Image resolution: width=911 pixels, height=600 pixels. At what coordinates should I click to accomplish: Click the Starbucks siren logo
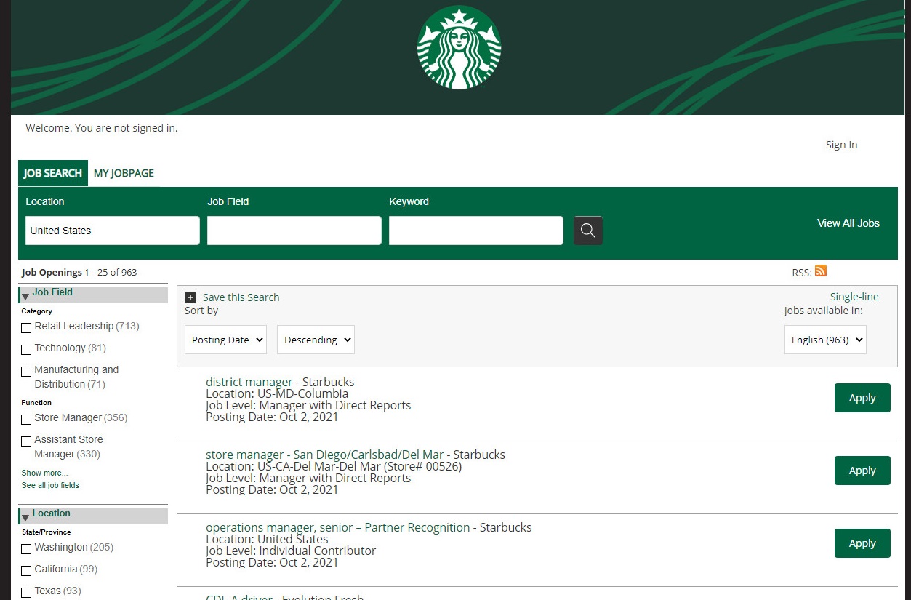click(x=459, y=48)
